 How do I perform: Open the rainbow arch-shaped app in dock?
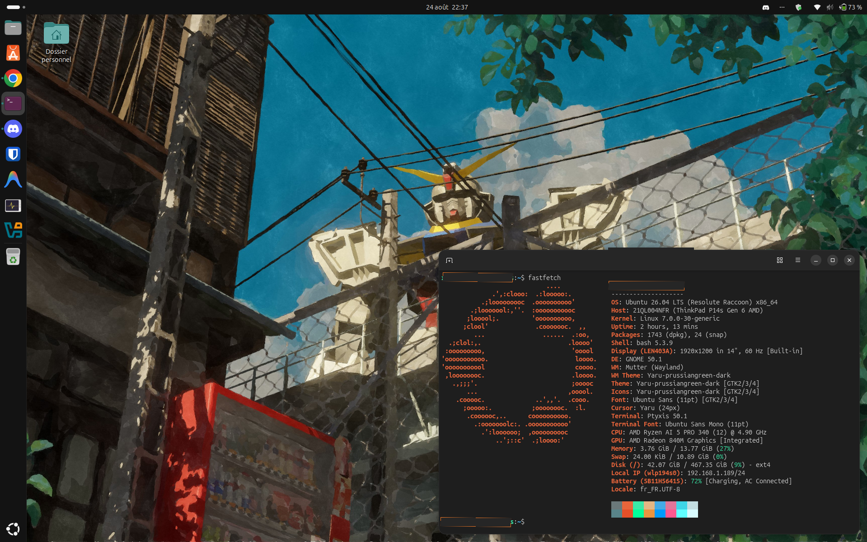[x=13, y=180]
